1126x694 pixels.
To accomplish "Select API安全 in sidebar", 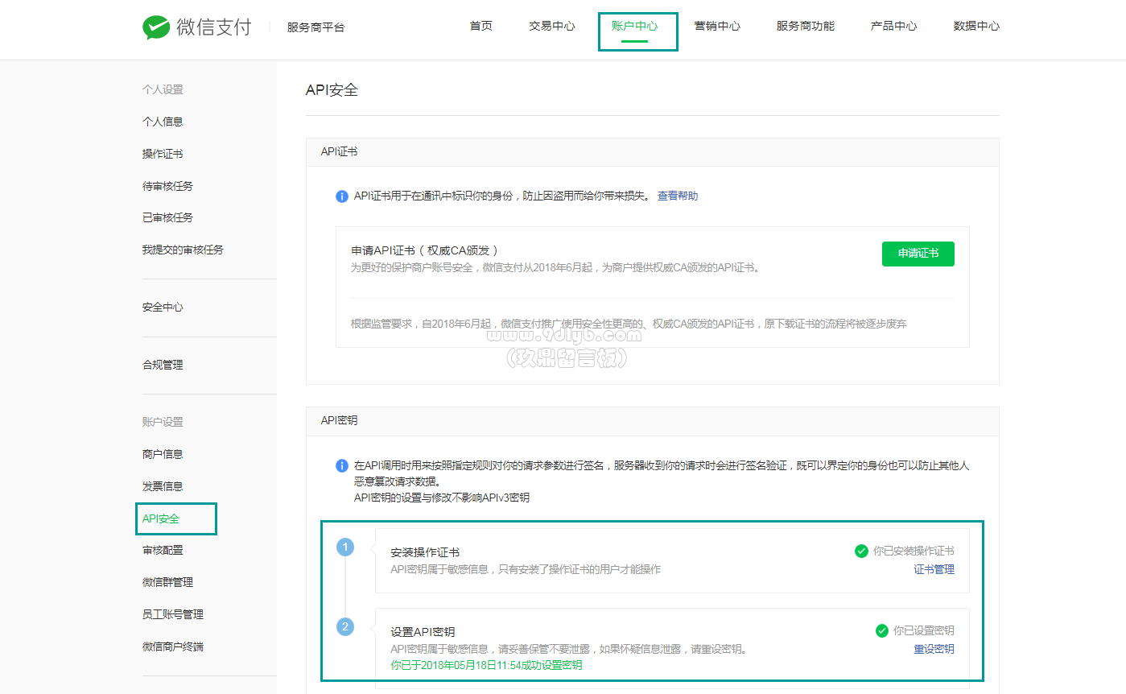I will (161, 518).
